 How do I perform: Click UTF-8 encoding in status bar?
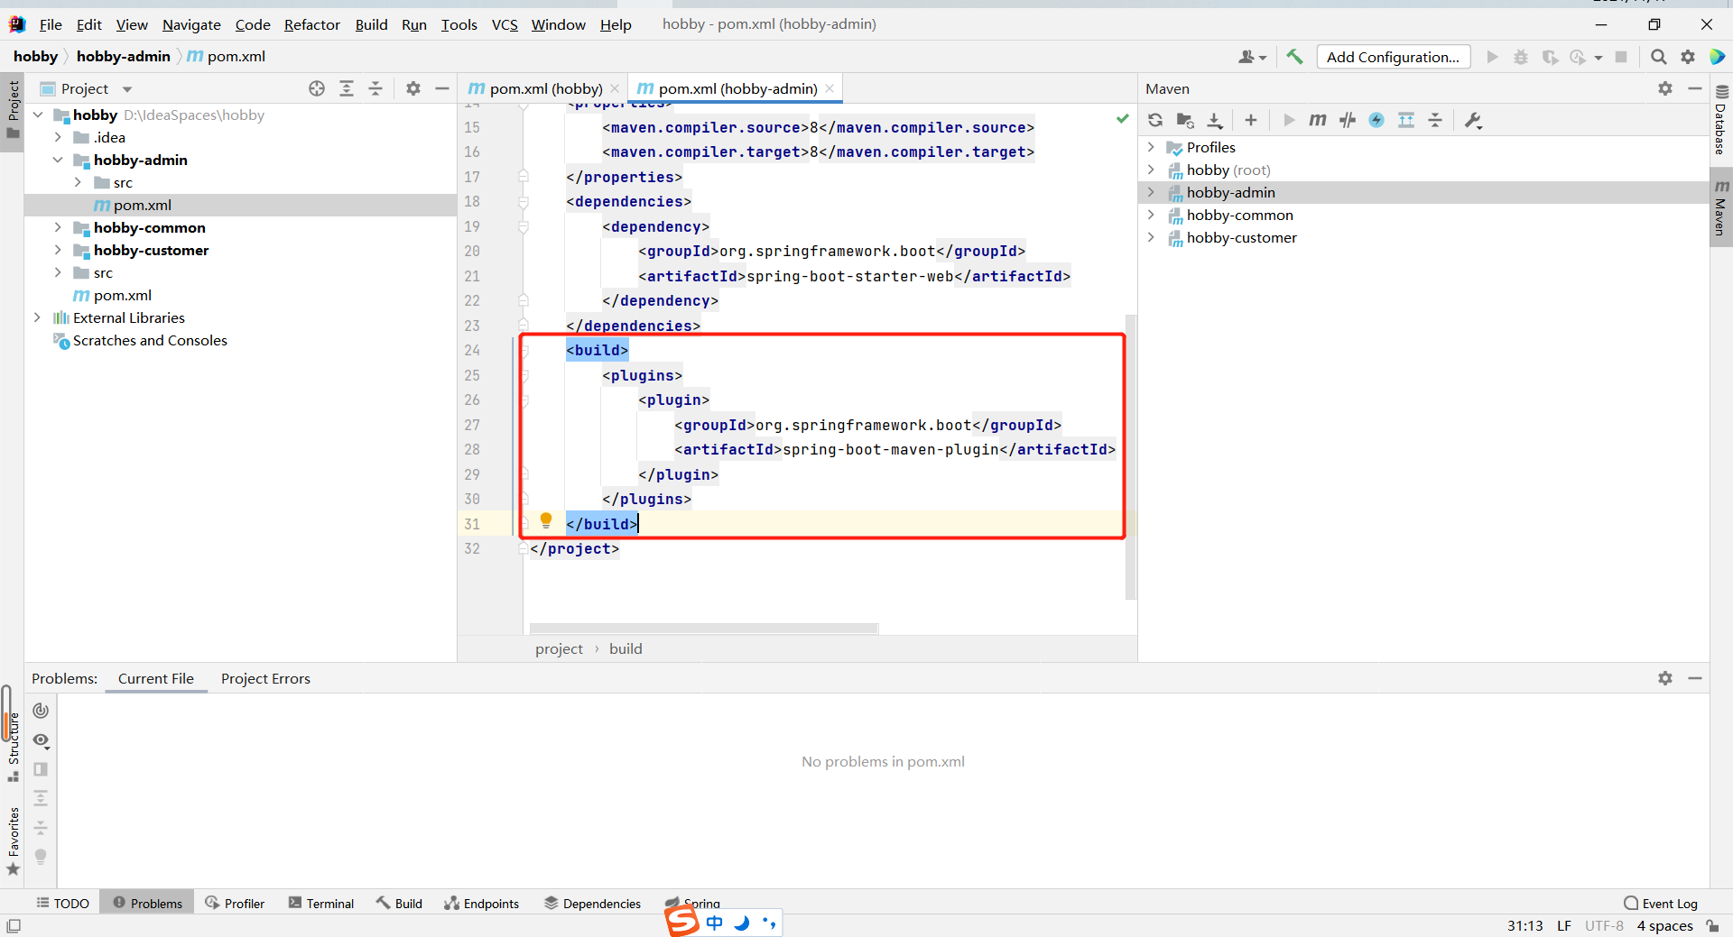pyautogui.click(x=1604, y=926)
